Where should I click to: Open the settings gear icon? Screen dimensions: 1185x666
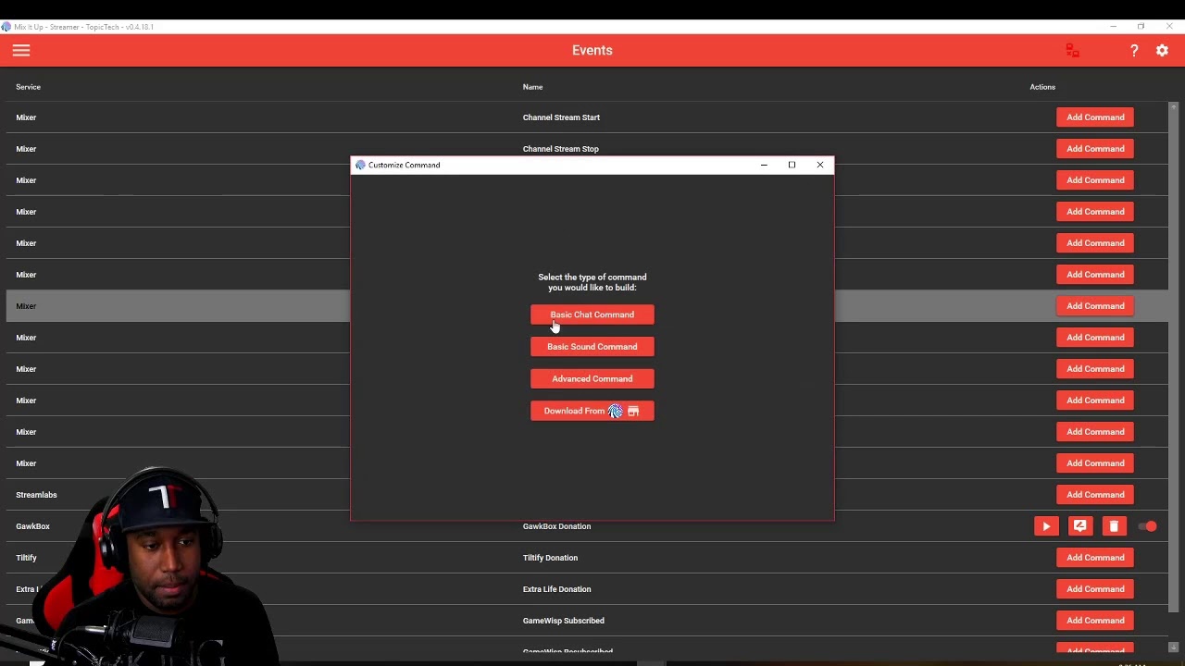(x=1162, y=51)
